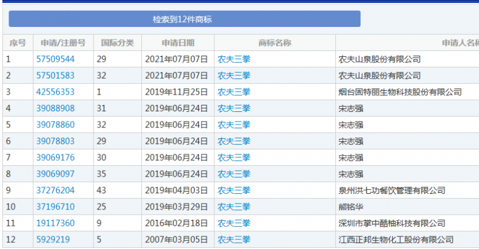Select applicant 深圳市掌中酷柚科技有限公司

pyautogui.click(x=392, y=223)
